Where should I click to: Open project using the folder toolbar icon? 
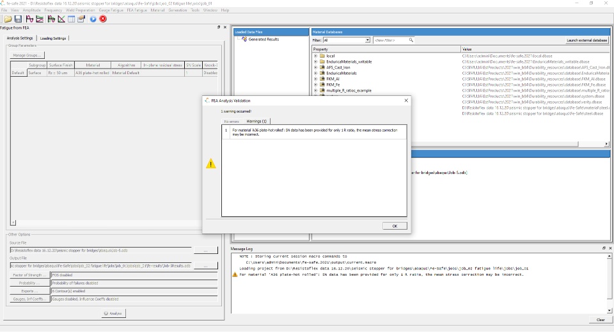coord(8,19)
